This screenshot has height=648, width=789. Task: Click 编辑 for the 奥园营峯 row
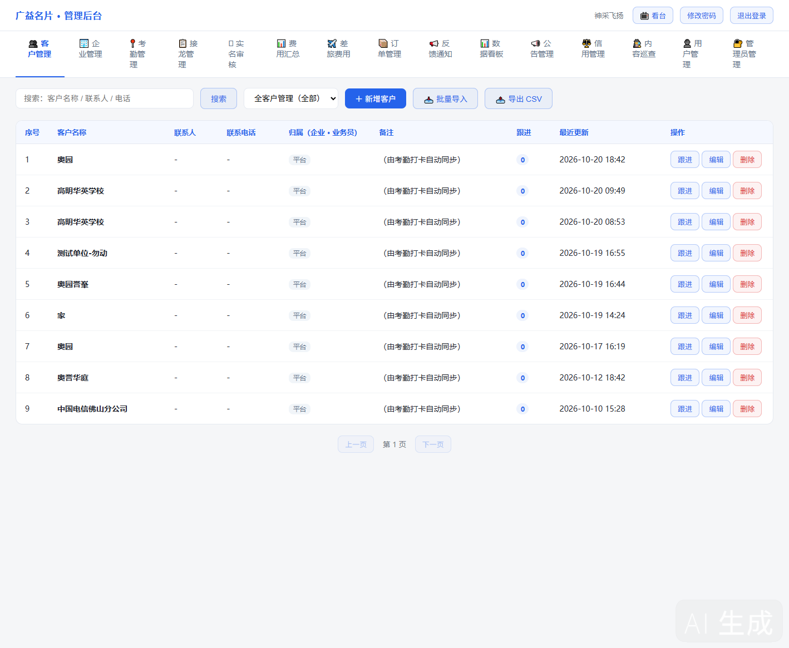pos(716,284)
